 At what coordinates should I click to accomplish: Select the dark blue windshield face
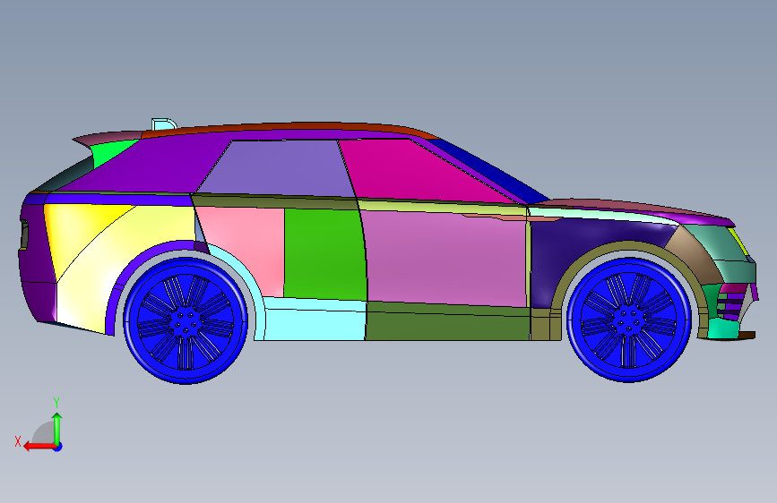point(488,171)
